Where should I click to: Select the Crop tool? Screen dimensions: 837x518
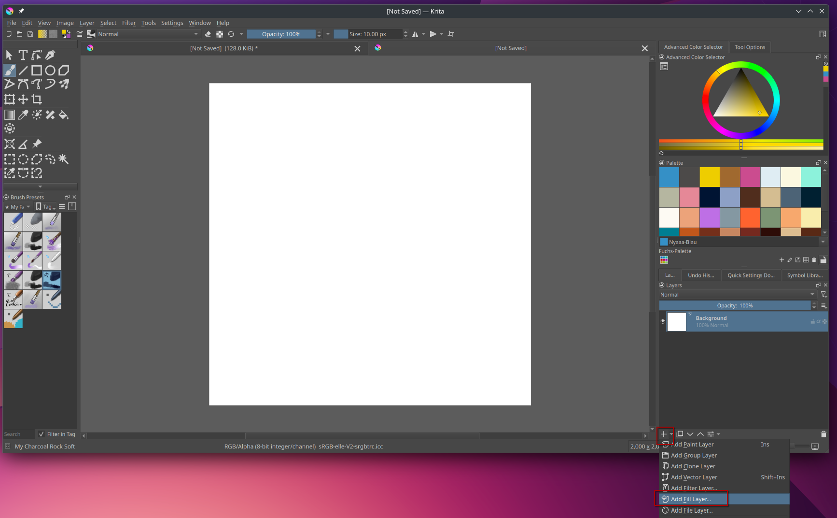[37, 100]
